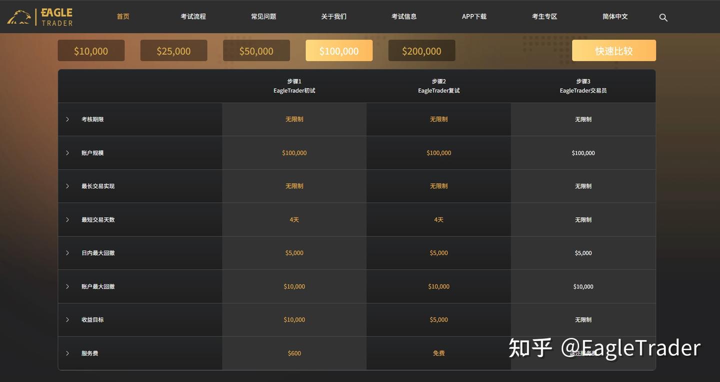Image resolution: width=720 pixels, height=382 pixels.
Task: Click the step 3 日内最大回撤 value $5,000
Action: coord(583,253)
